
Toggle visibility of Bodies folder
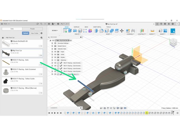click(55, 57)
